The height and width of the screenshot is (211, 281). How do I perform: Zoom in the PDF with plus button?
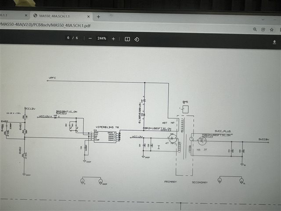click(x=113, y=39)
